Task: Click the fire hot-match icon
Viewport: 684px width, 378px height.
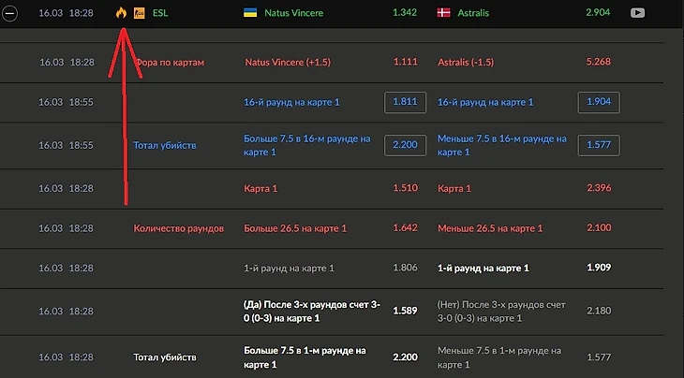Action: 120,13
